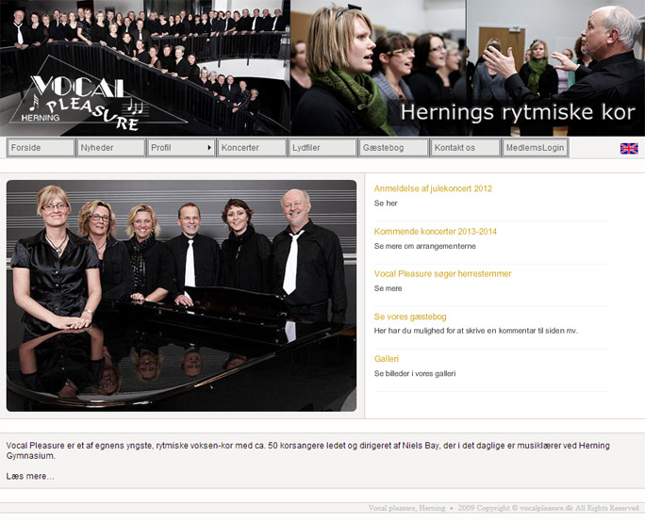Open the Se vores gæstebog link
The image size is (645, 522).
(410, 317)
